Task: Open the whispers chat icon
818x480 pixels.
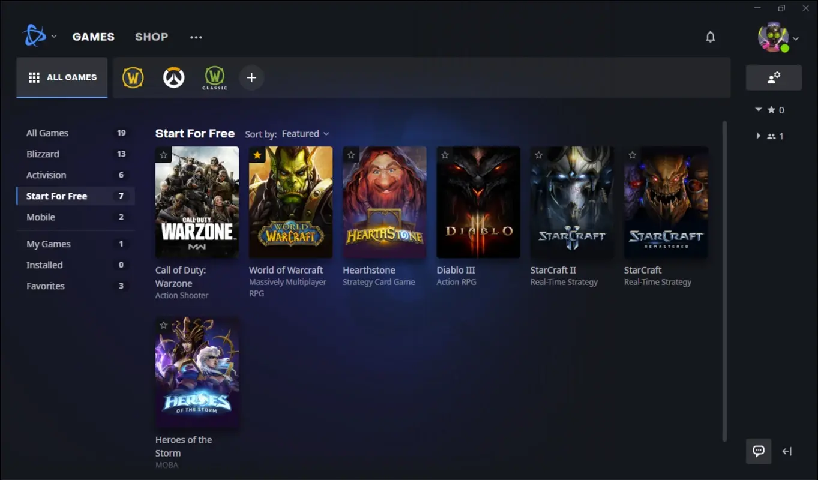Action: [x=758, y=451]
